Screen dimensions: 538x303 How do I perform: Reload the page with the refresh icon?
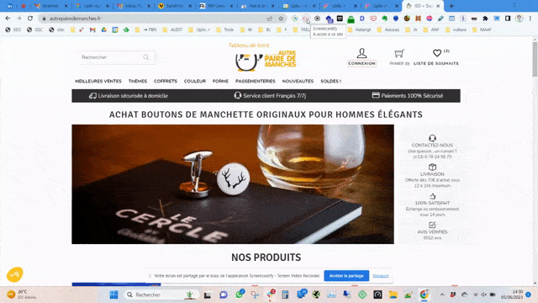30,19
